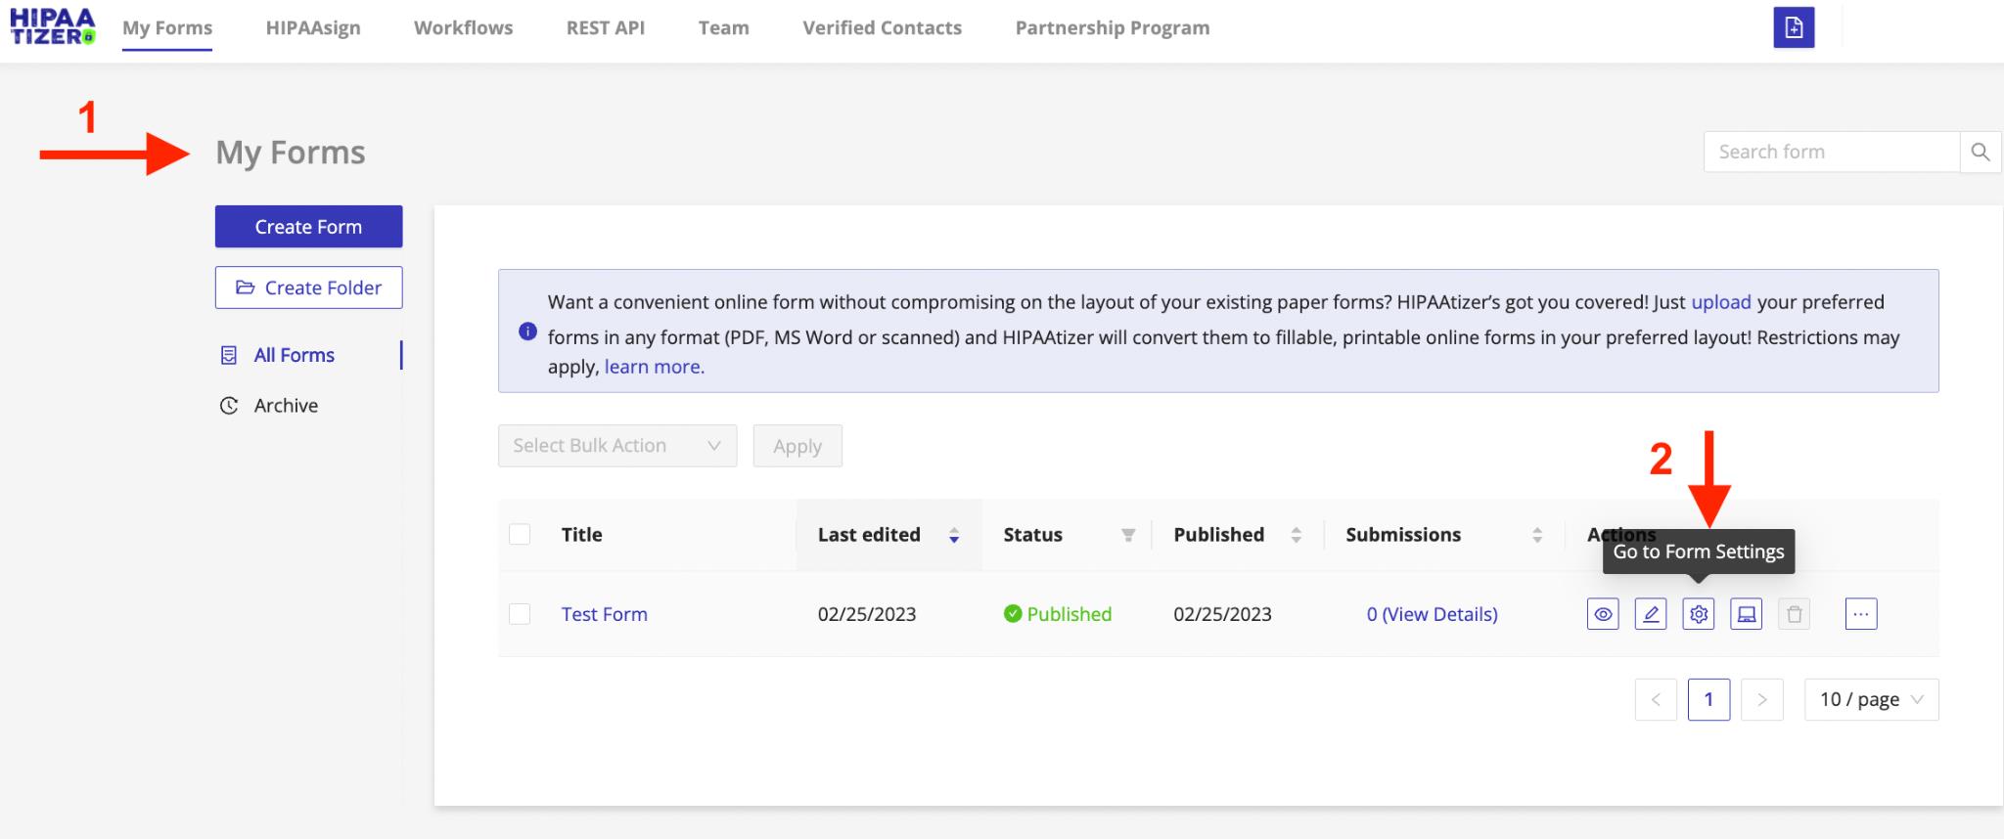Check the select-all checkbox in table header

(520, 534)
